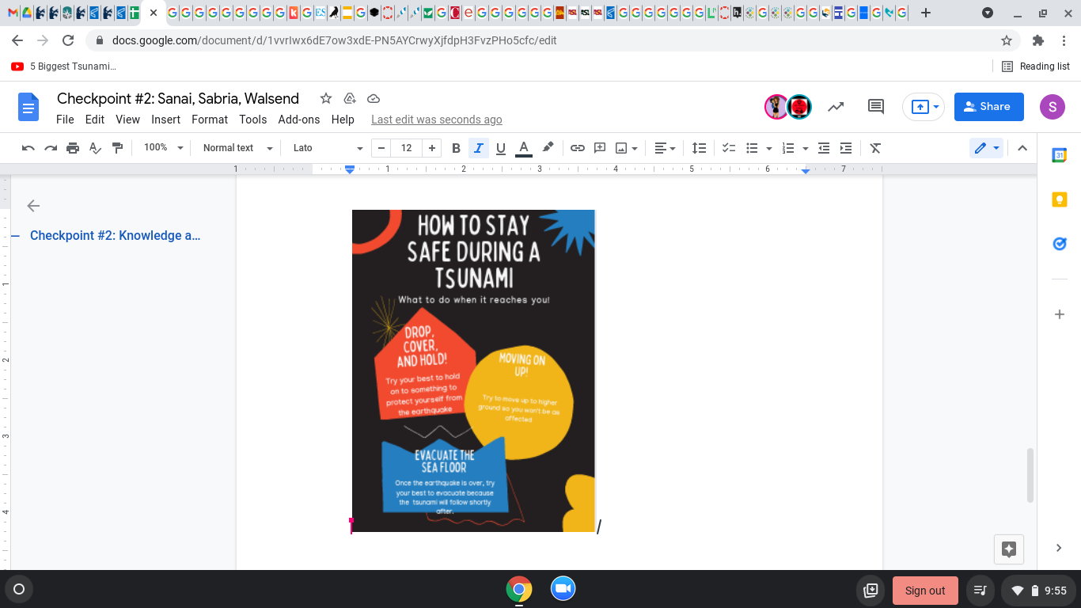
Task: Open comment history icon
Action: coord(875,107)
